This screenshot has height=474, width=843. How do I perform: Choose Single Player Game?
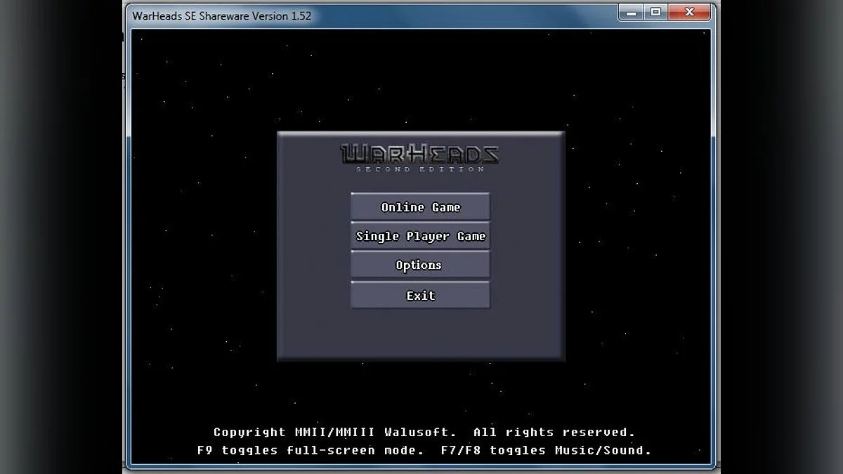[420, 236]
